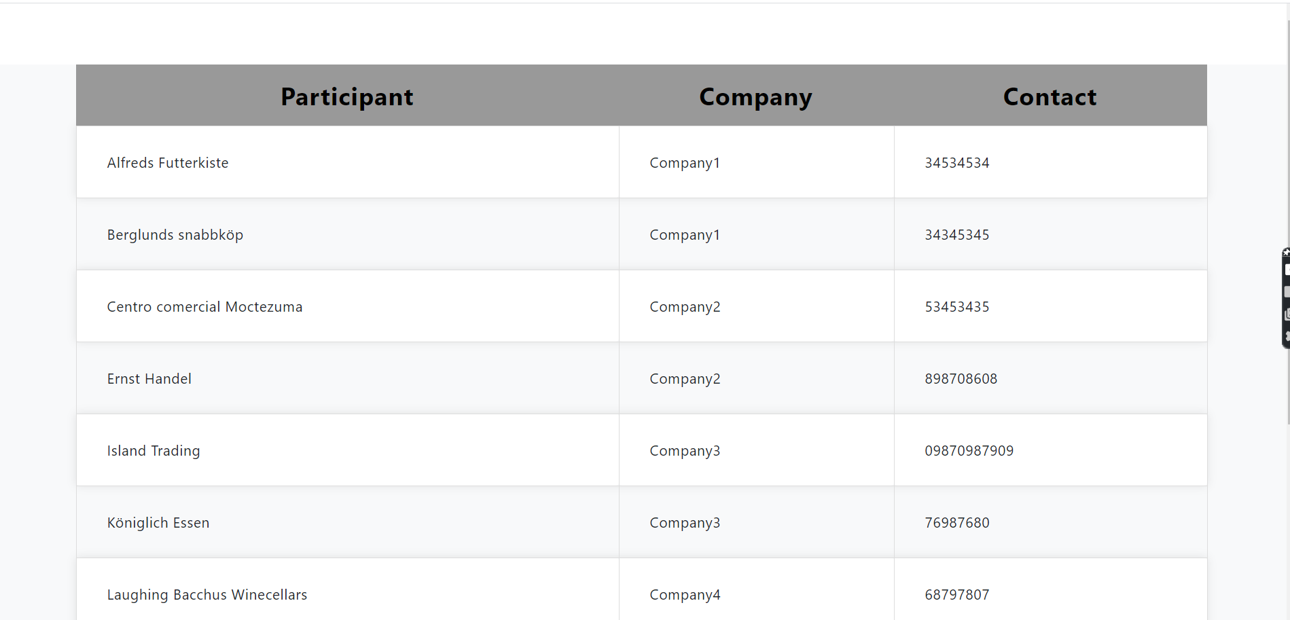Click Laughing Bacchus Winecellars row
The width and height of the screenshot is (1290, 620).
tap(207, 595)
